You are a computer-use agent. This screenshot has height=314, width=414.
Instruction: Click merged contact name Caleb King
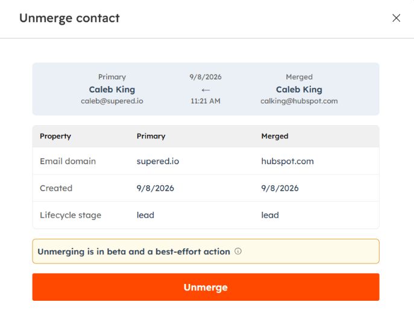coord(299,90)
